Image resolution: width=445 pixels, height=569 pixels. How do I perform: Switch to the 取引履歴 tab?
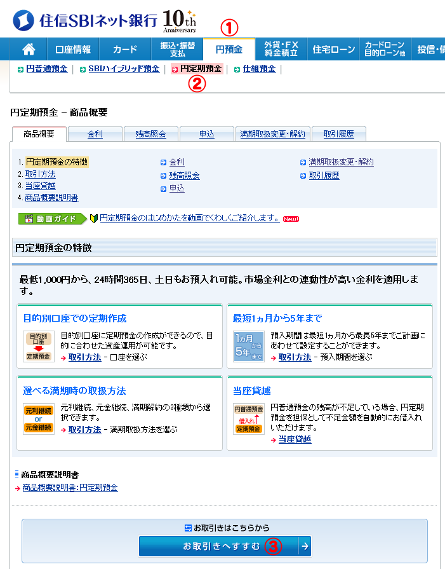click(338, 134)
